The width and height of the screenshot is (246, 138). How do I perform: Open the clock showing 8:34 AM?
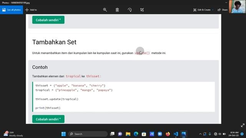pyautogui.click(x=233, y=134)
